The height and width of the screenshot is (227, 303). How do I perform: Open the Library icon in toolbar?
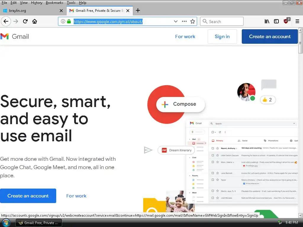tap(267, 21)
